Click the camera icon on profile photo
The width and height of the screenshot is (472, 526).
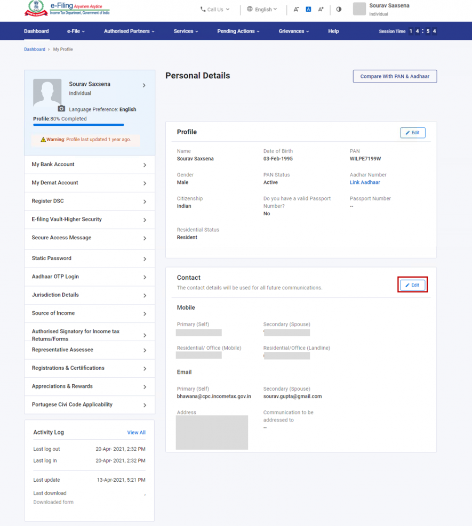(61, 109)
